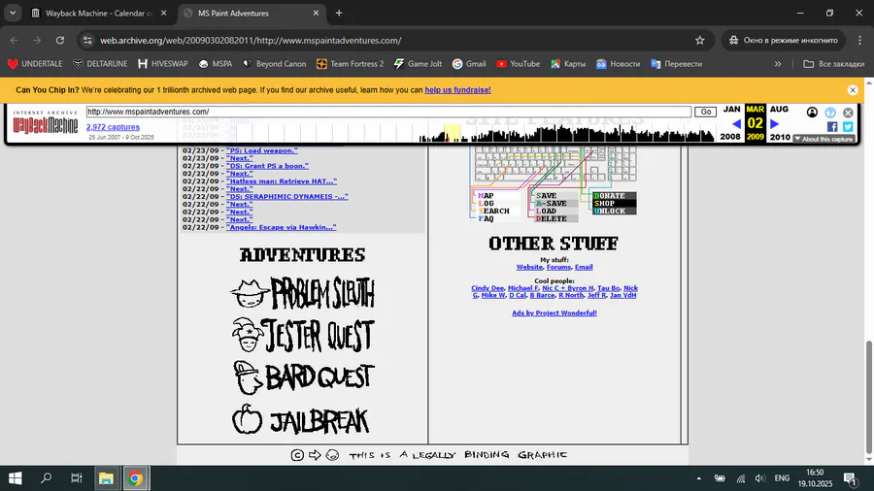Visit the author's Website link

click(x=529, y=267)
